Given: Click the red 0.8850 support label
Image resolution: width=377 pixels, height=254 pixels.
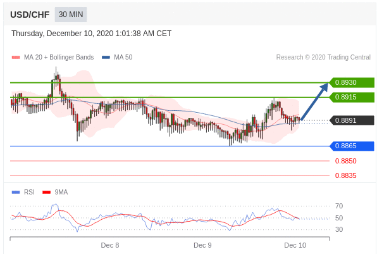Looking at the screenshot, I should pos(346,161).
